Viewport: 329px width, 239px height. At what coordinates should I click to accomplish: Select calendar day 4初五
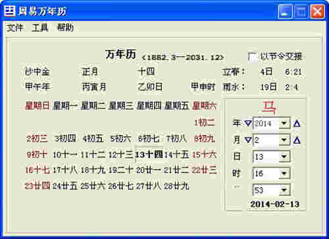93,139
